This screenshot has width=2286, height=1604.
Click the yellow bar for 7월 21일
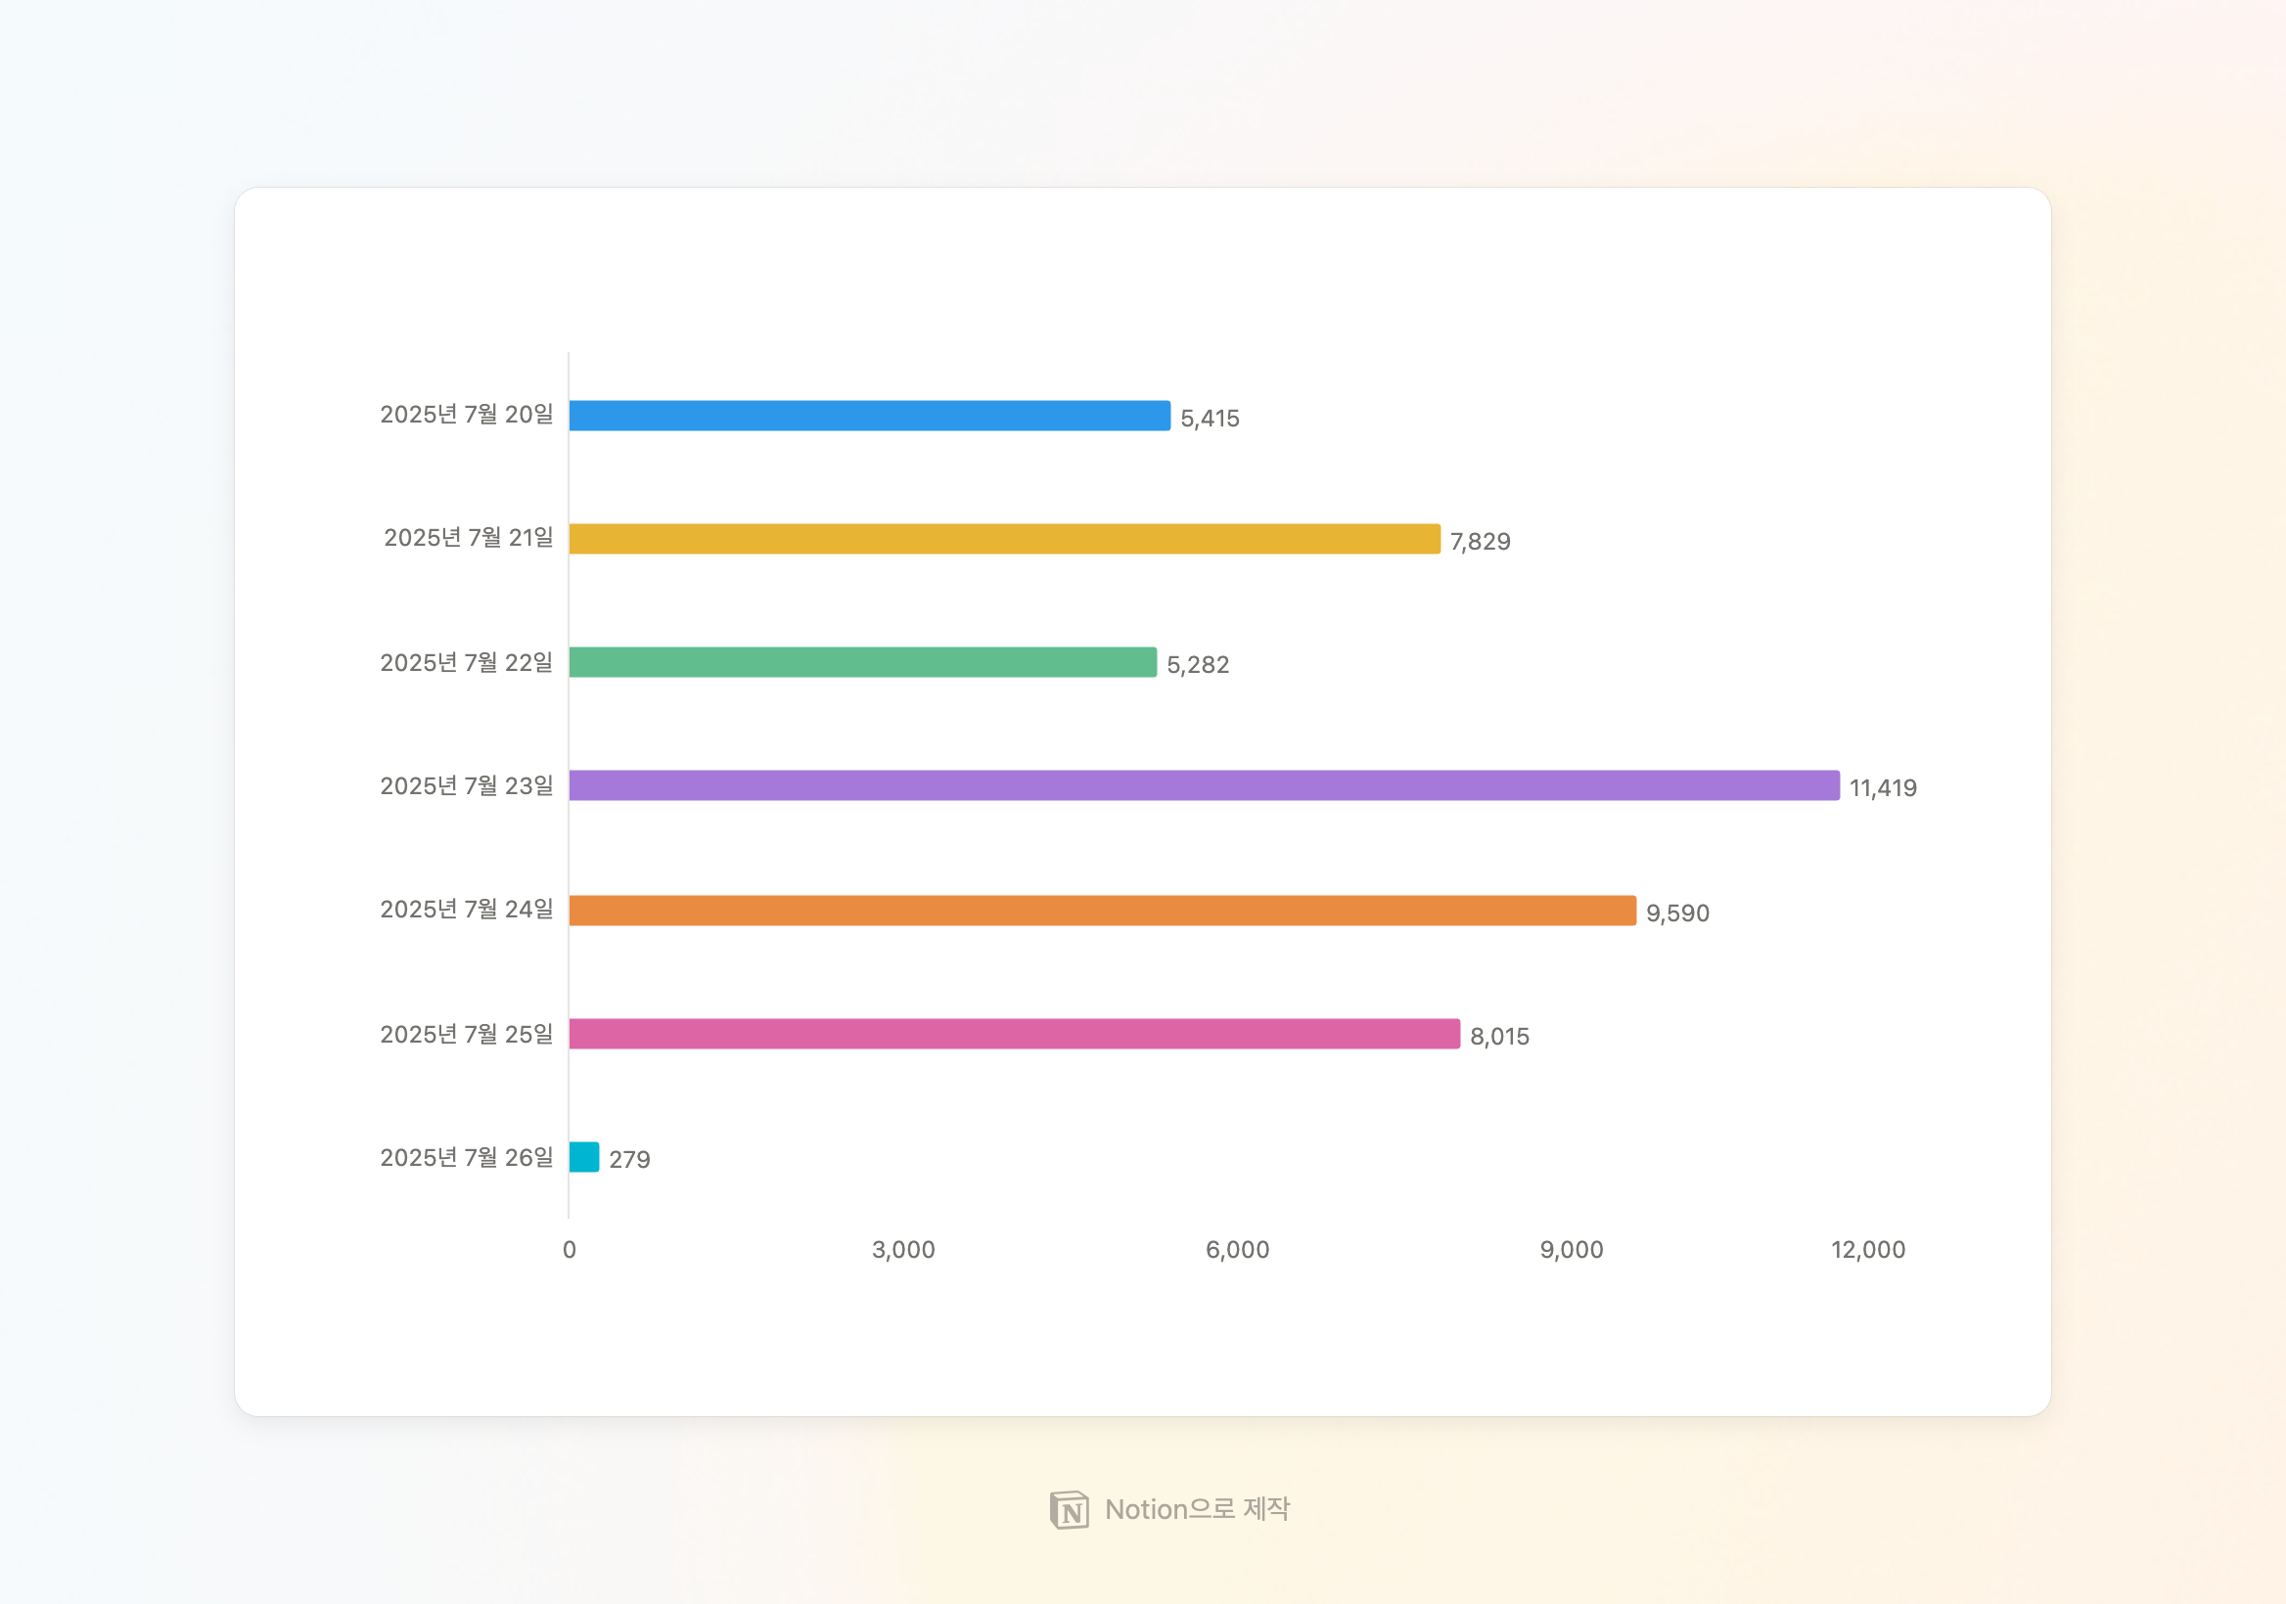pos(1004,539)
